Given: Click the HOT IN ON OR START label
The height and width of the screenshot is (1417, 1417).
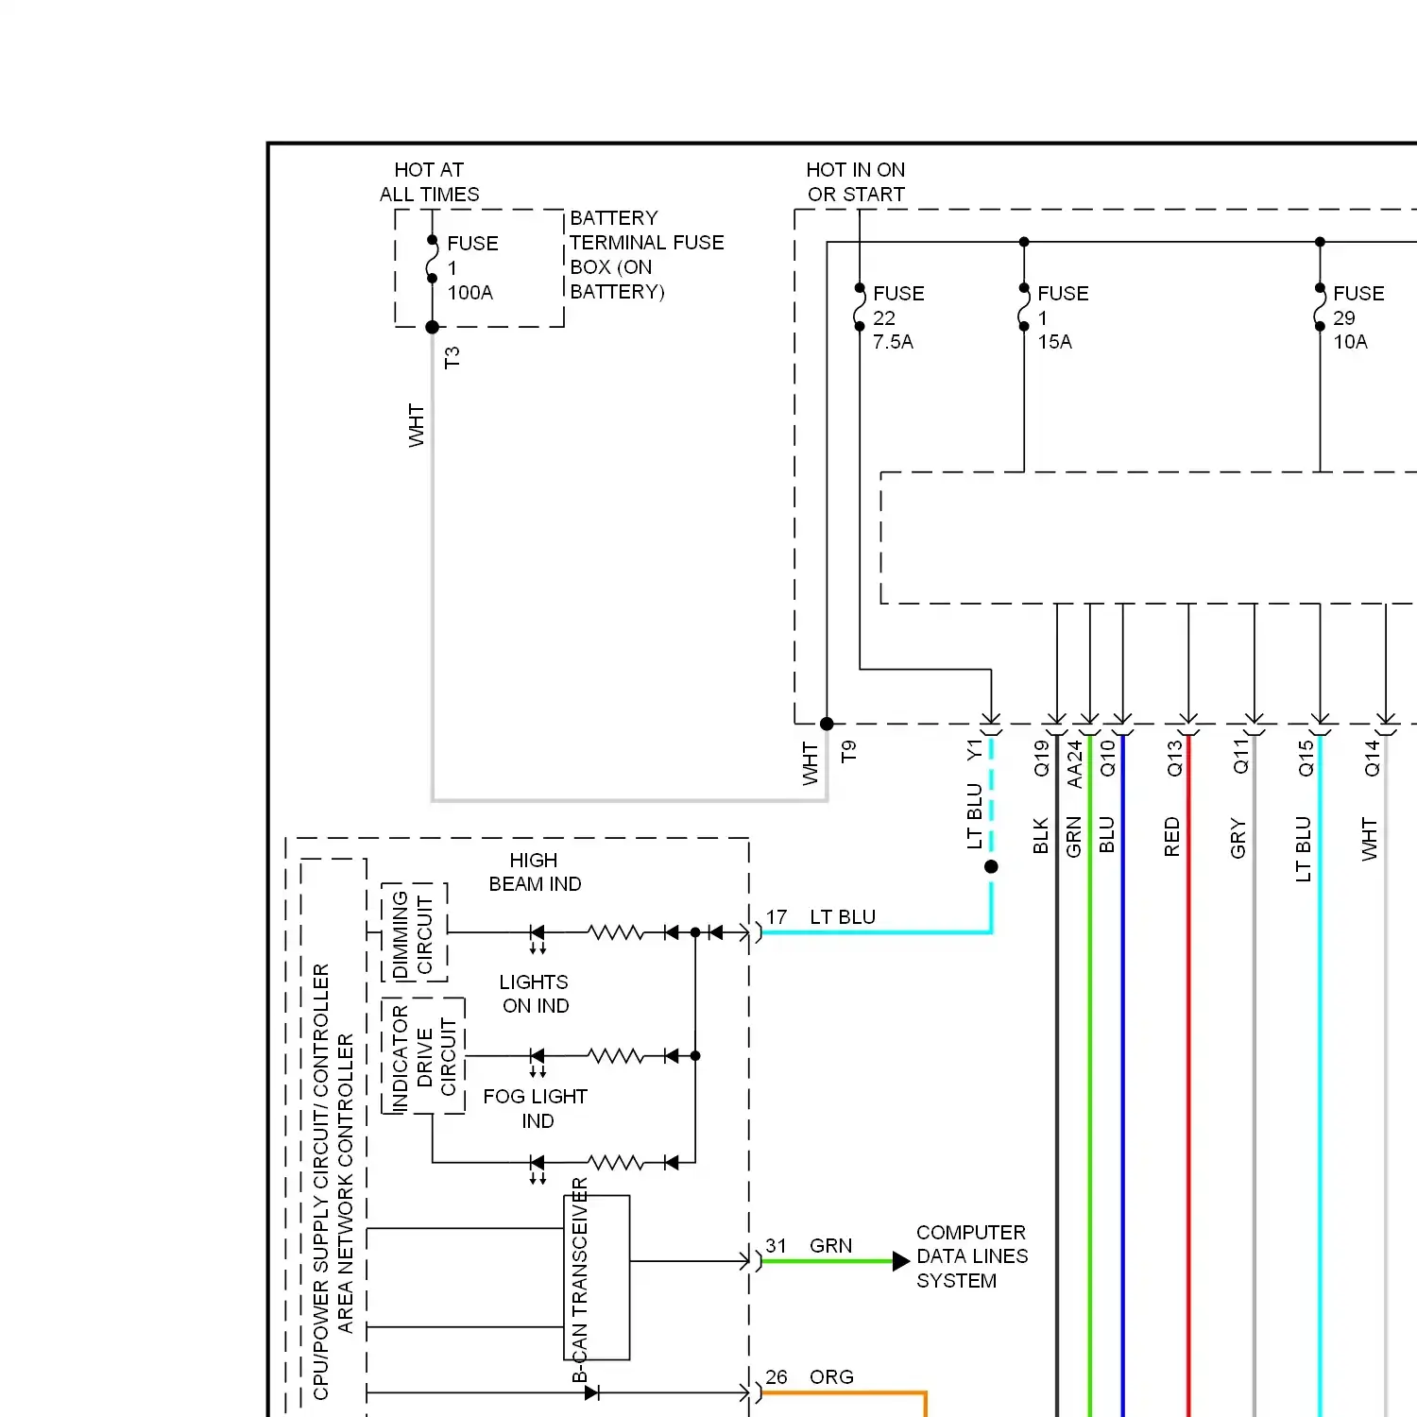Looking at the screenshot, I should point(856,182).
